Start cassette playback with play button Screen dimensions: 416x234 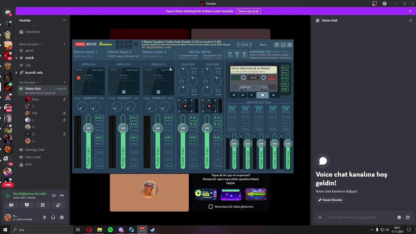[252, 95]
